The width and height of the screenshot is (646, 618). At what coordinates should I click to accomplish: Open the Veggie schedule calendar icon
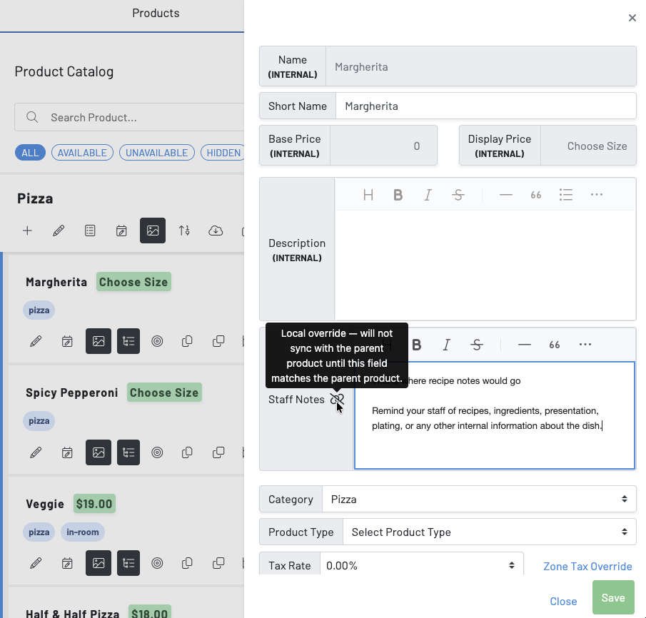click(67, 563)
